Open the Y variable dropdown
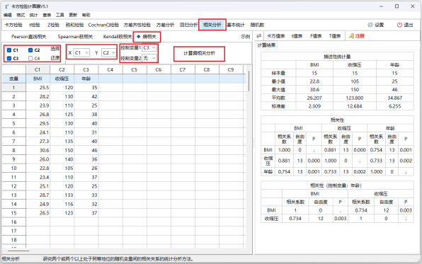Image resolution: width=422 pixels, height=264 pixels. [109, 53]
